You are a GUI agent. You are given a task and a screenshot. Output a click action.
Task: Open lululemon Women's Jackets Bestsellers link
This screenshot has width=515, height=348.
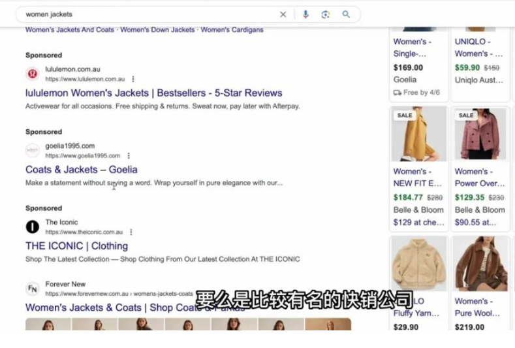(x=153, y=93)
